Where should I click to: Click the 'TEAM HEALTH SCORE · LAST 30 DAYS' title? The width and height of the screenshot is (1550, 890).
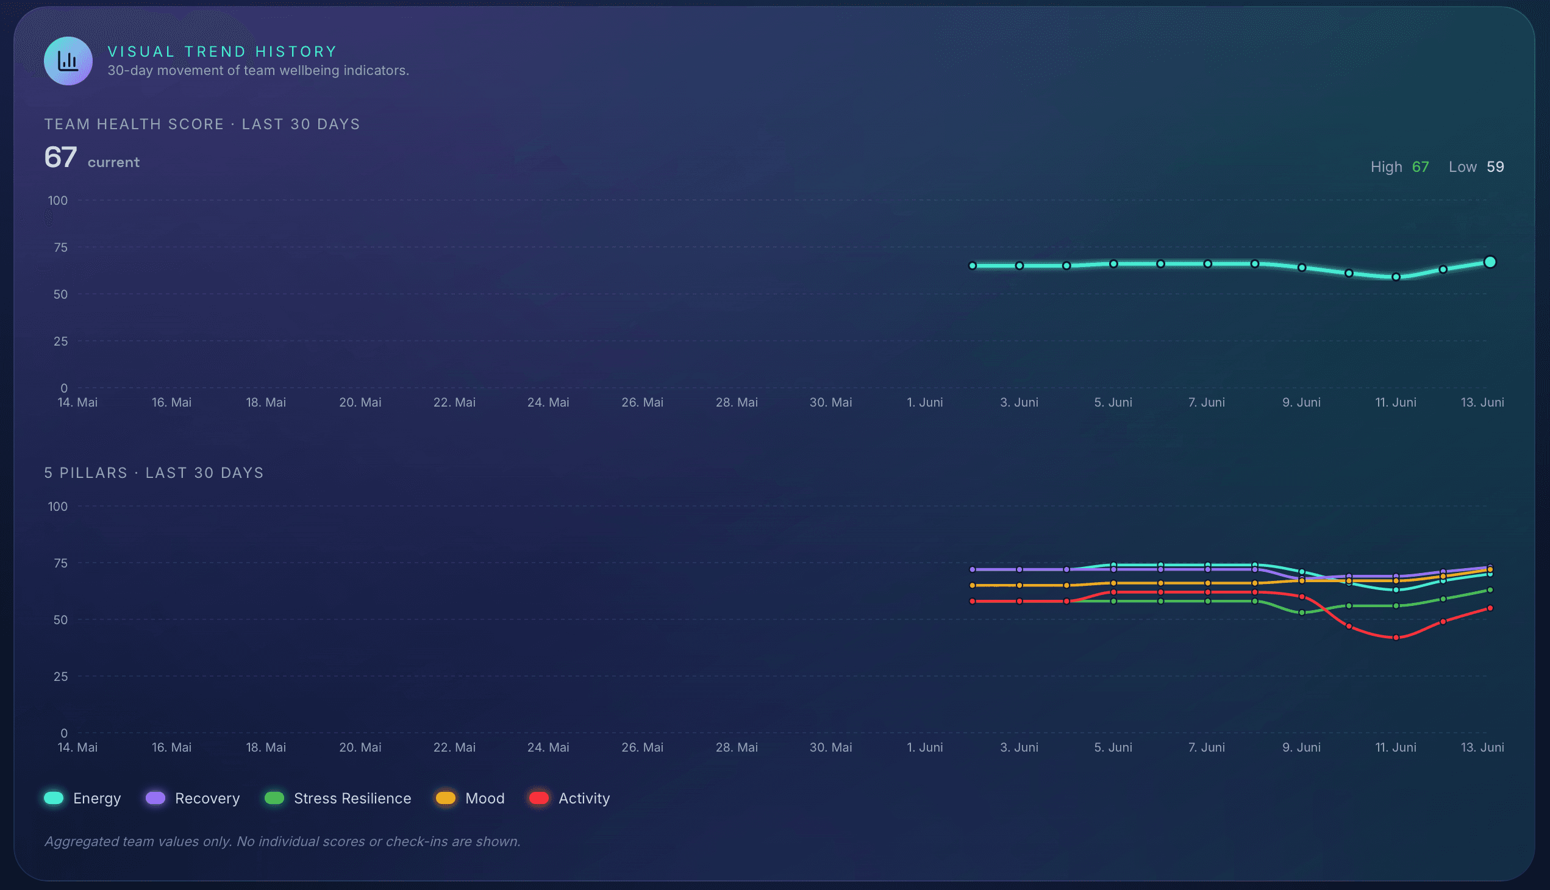coord(202,124)
